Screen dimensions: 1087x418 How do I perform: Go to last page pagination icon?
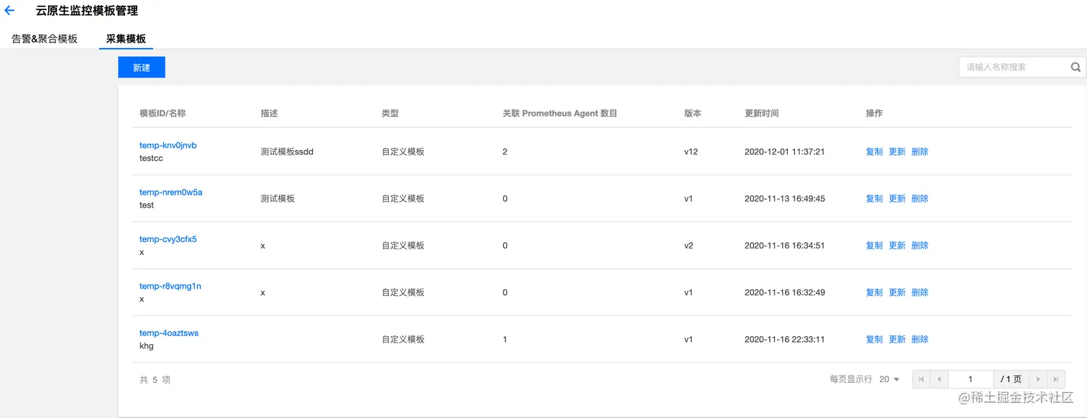(1056, 379)
